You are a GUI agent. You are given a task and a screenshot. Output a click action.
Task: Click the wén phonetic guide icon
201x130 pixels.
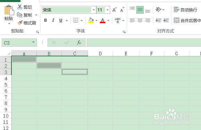pos(117,20)
